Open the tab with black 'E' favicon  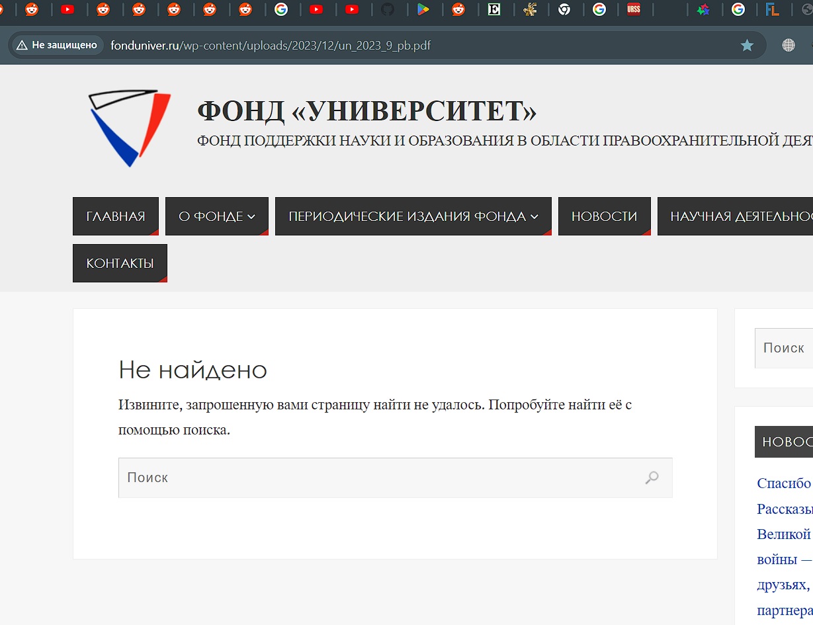click(x=493, y=9)
